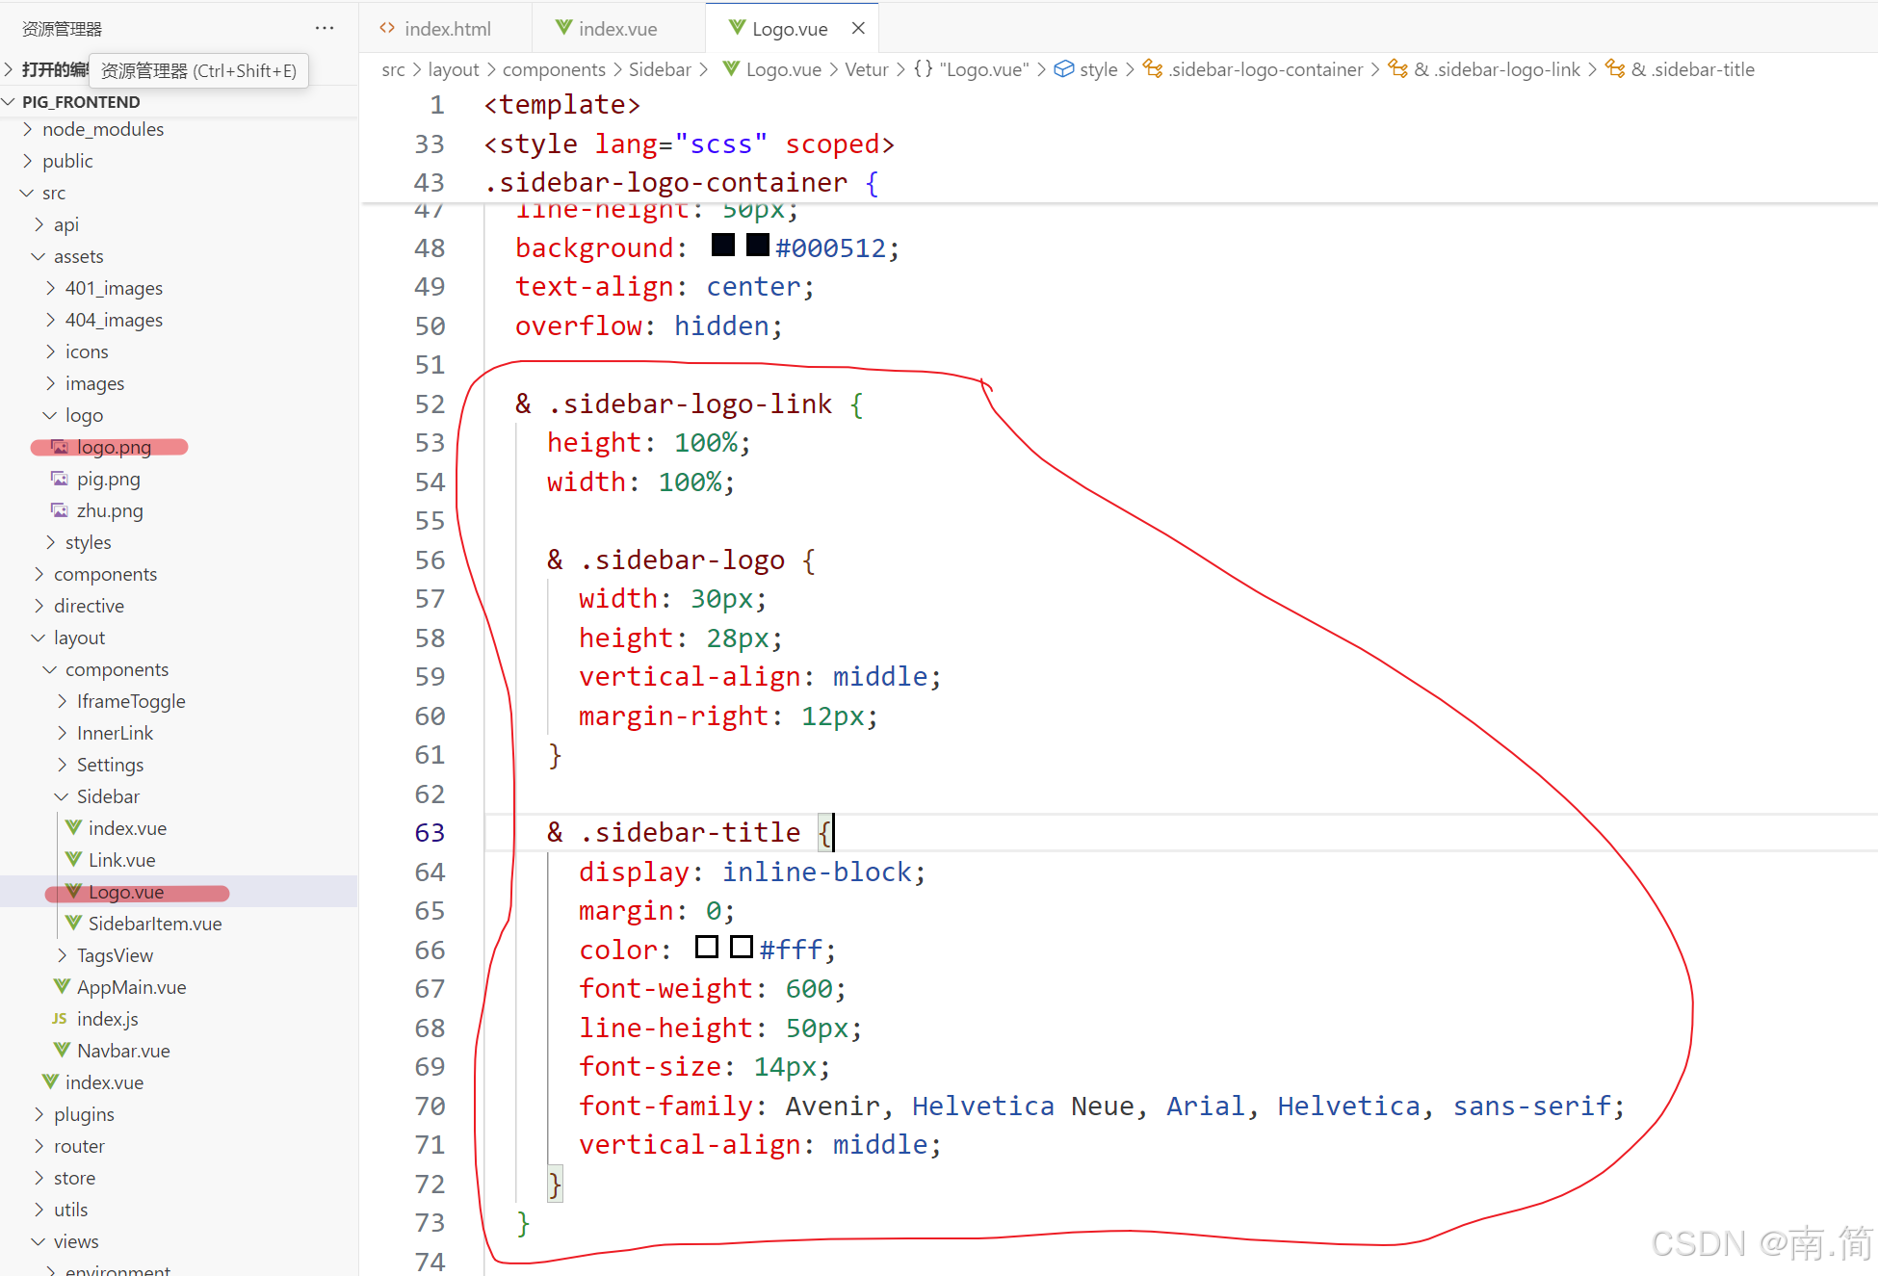Click the Vue icon of AppMain.vue
The height and width of the screenshot is (1276, 1878).
62,986
